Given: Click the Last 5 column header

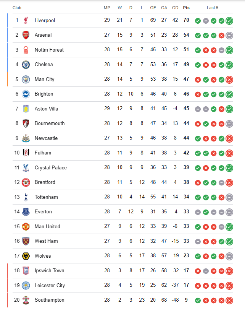Looking at the screenshot, I should [213, 8].
